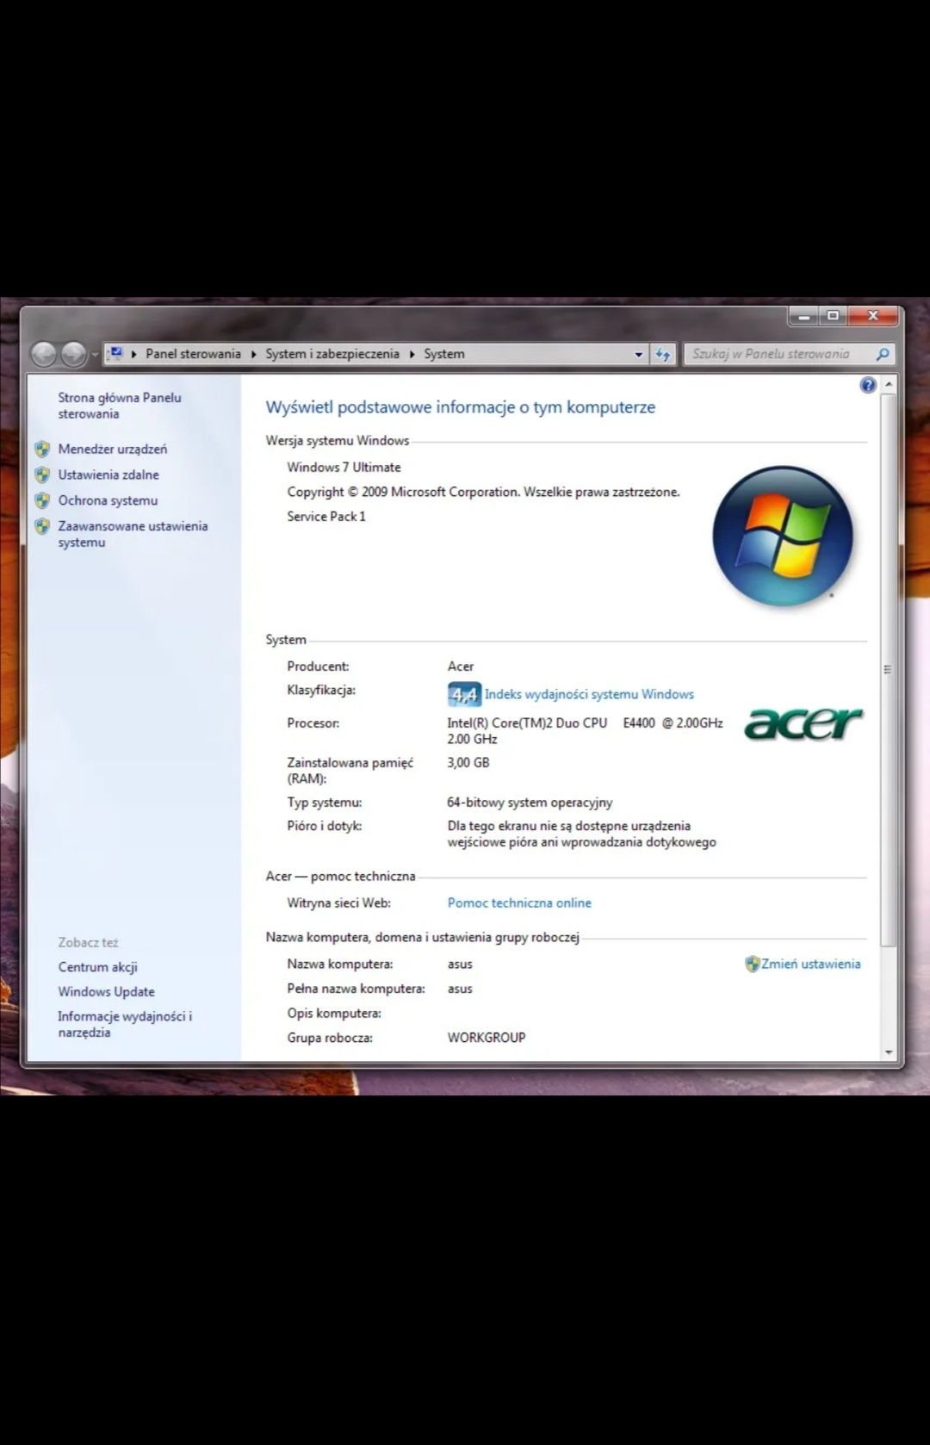Click the 4,4 performance rating badge
The width and height of the screenshot is (930, 1445).
(464, 694)
